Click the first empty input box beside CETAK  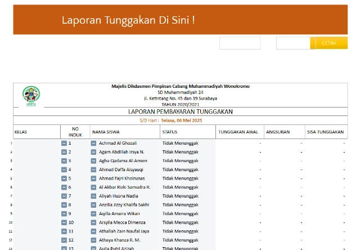[240, 43]
